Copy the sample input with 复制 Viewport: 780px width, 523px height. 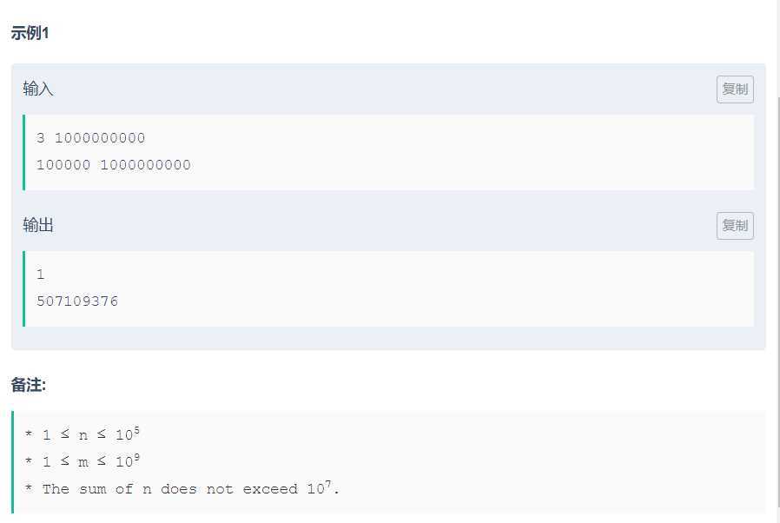click(x=735, y=89)
